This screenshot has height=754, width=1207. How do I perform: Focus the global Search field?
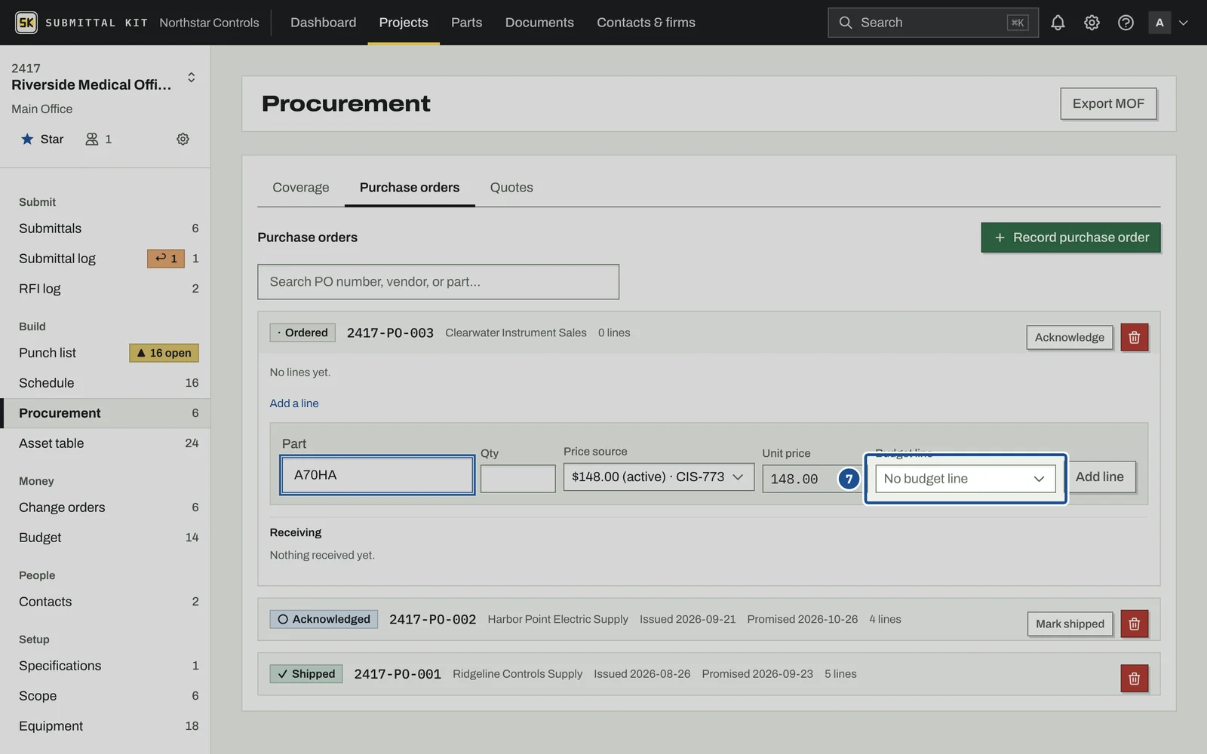(932, 23)
